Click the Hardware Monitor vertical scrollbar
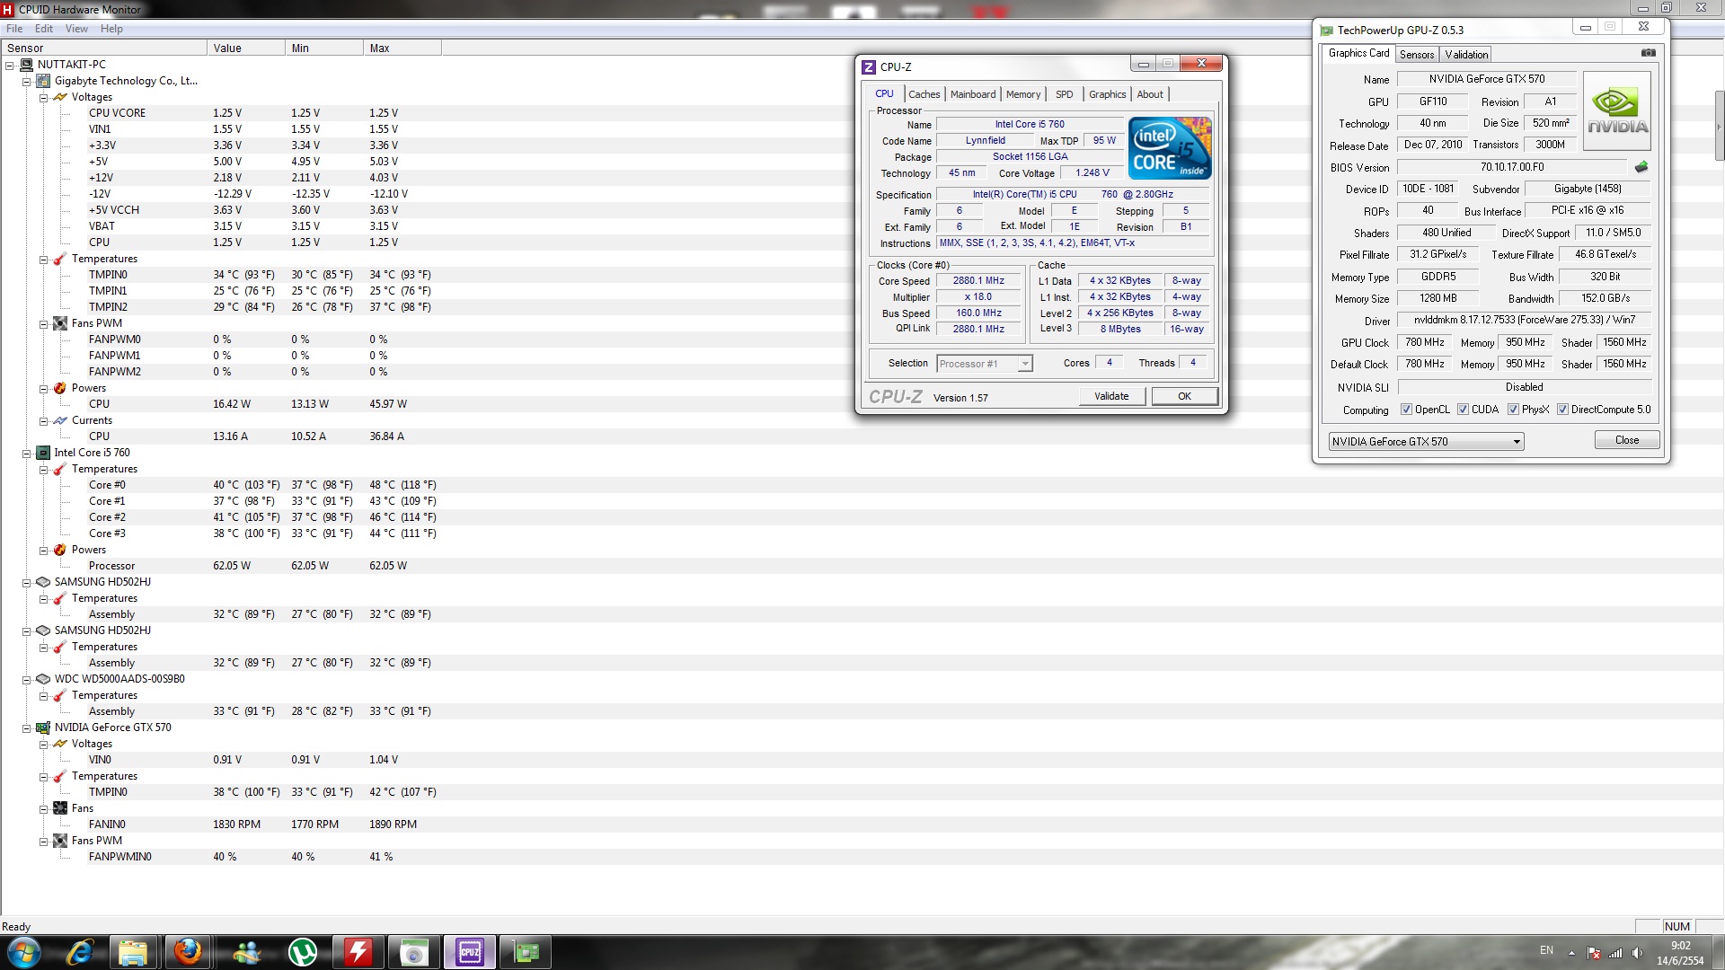This screenshot has height=970, width=1725. [x=1719, y=126]
